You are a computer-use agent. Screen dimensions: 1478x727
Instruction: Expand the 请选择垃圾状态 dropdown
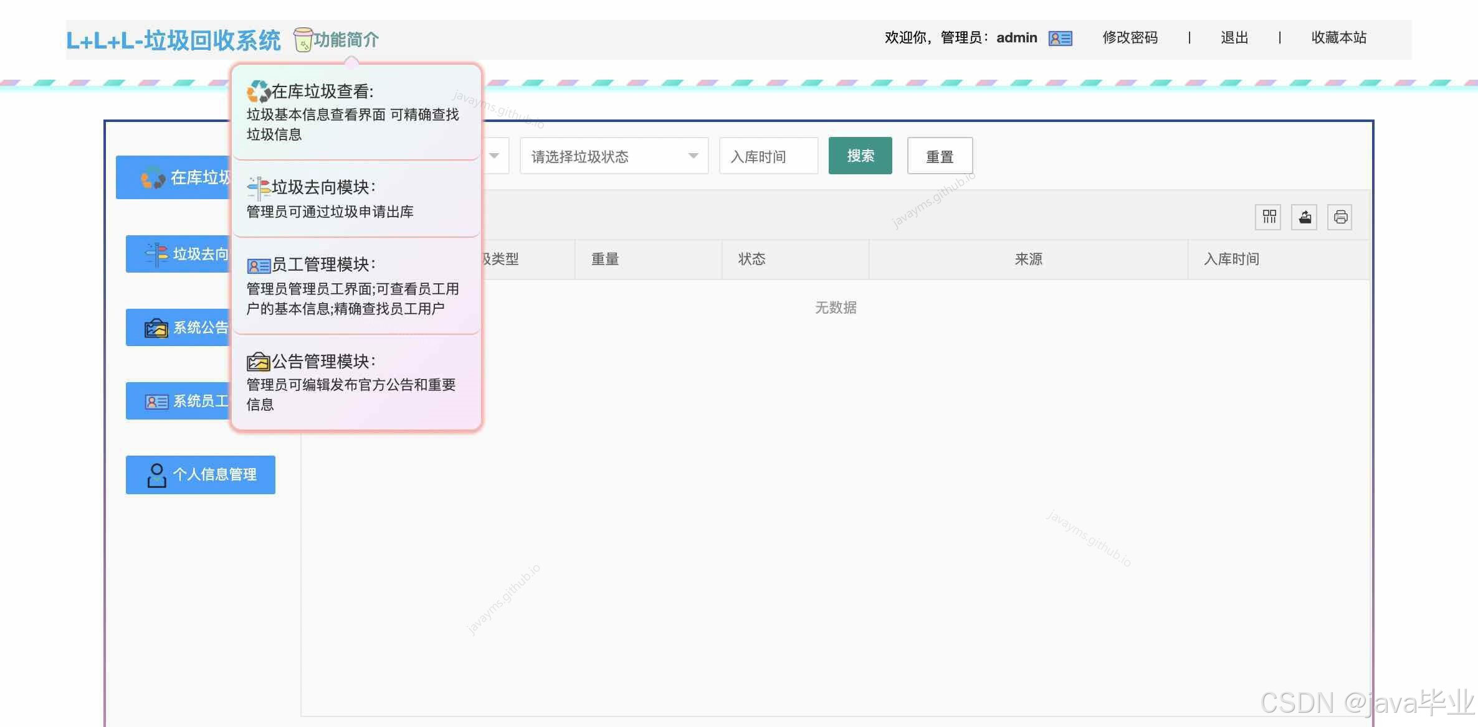614,156
